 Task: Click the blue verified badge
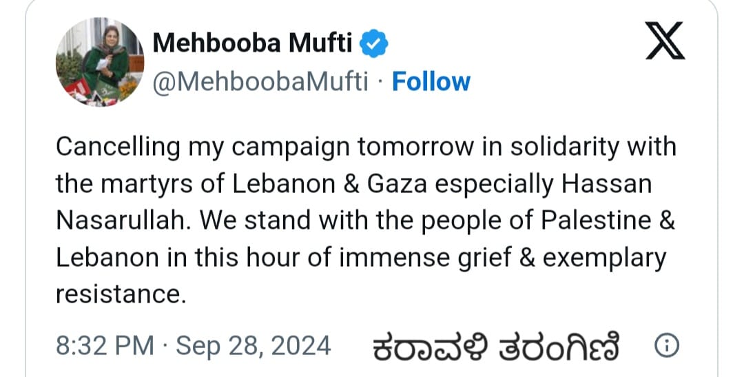(x=375, y=44)
